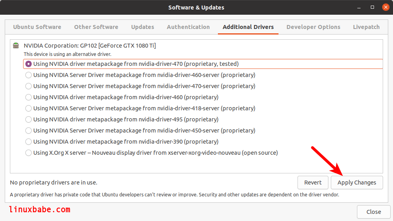The height and width of the screenshot is (221, 393).
Task: Select nvidia-driver-460 proprietary radio option
Action: 29,97
